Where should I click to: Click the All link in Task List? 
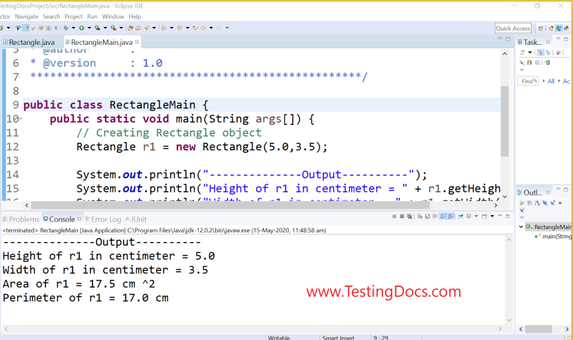point(551,81)
